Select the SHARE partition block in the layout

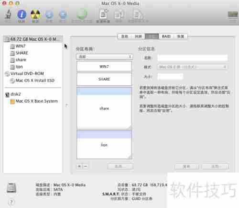coord(104,79)
